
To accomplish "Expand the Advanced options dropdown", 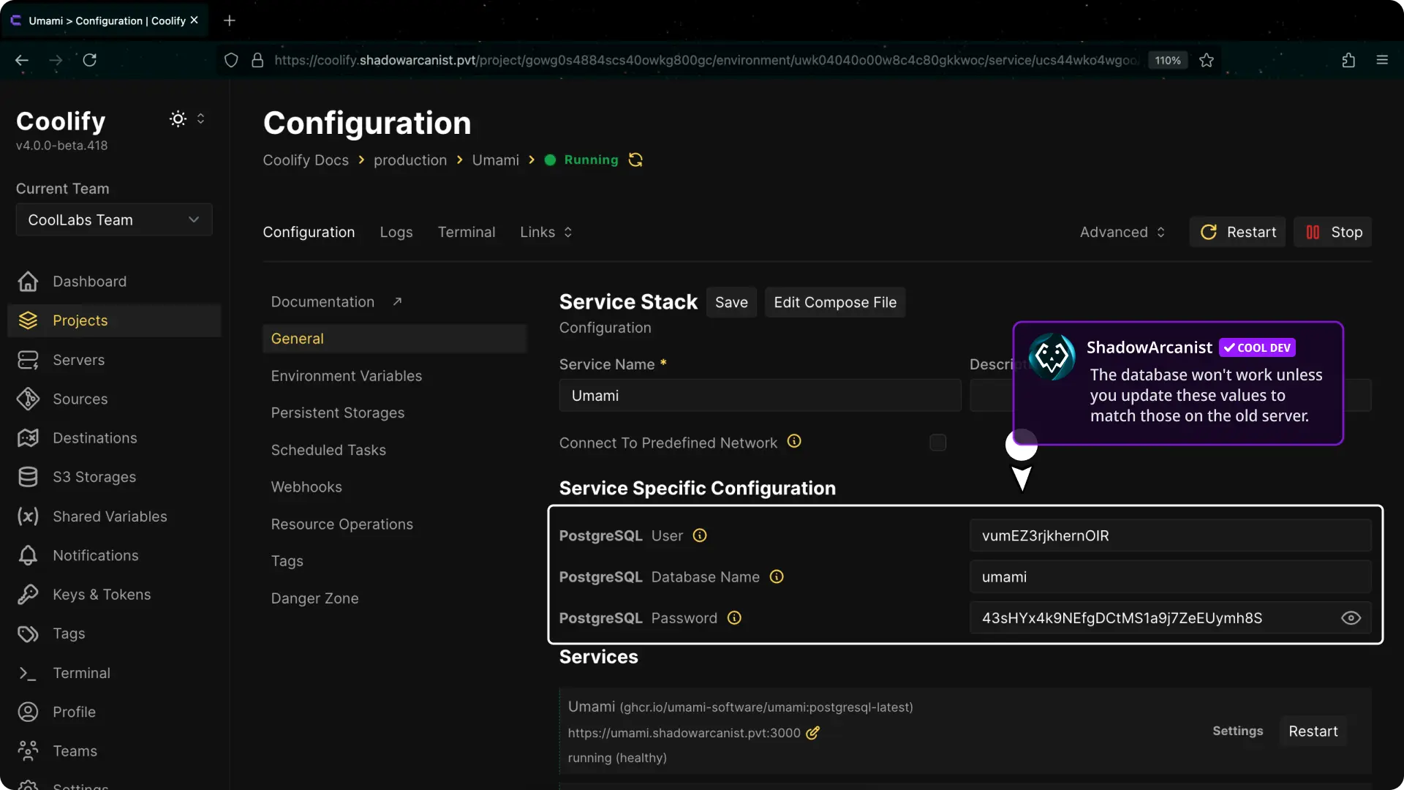I will tap(1122, 232).
